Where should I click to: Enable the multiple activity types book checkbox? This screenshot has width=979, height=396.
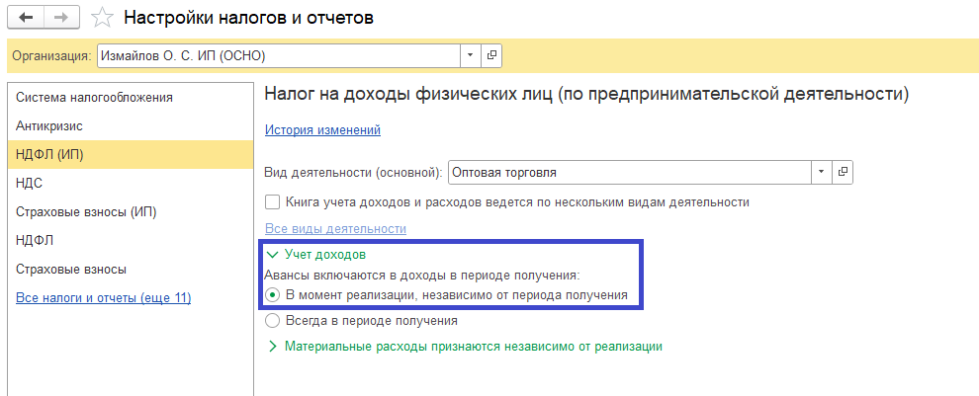pyautogui.click(x=273, y=202)
